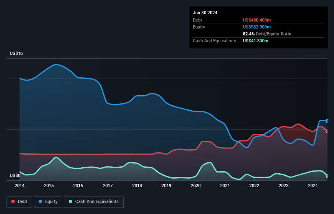334x214 pixels.
Task: Click the Debt row label in tooltip
Action: [x=197, y=20]
